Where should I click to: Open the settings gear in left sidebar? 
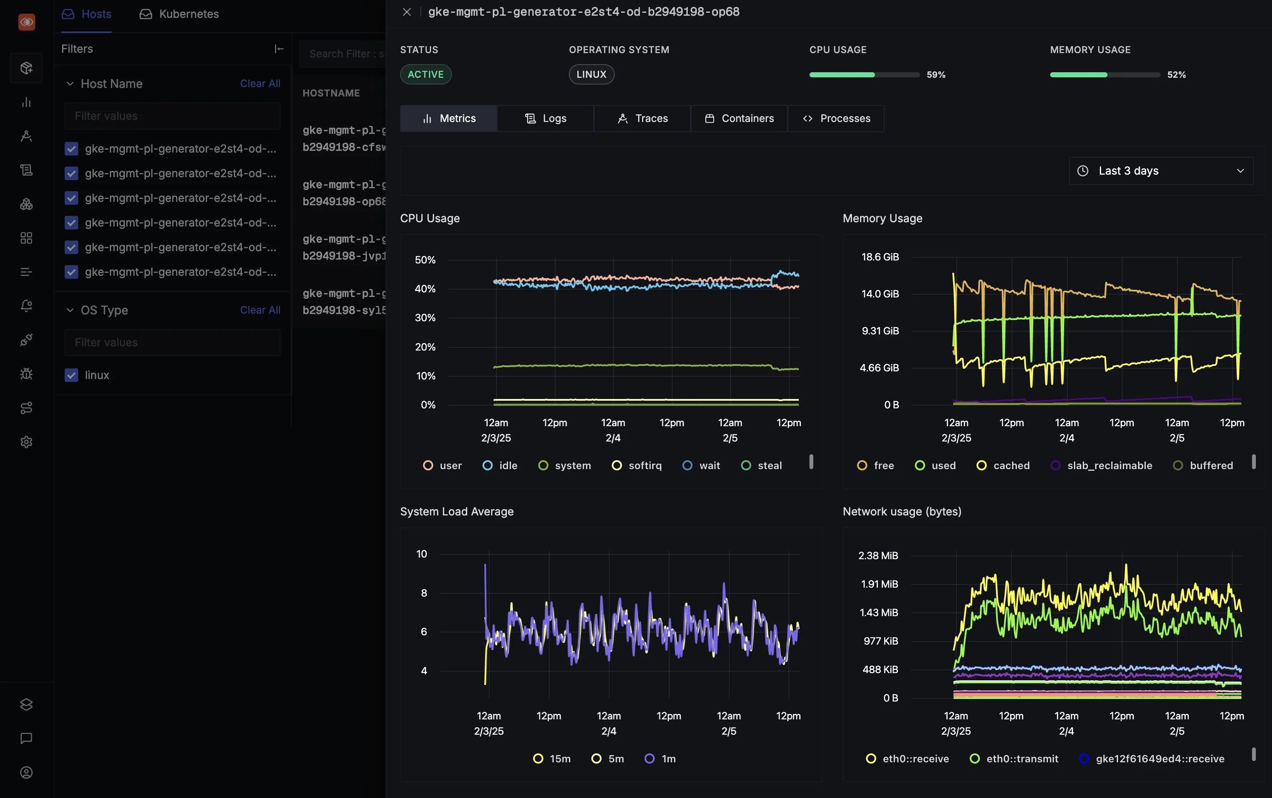pos(26,442)
